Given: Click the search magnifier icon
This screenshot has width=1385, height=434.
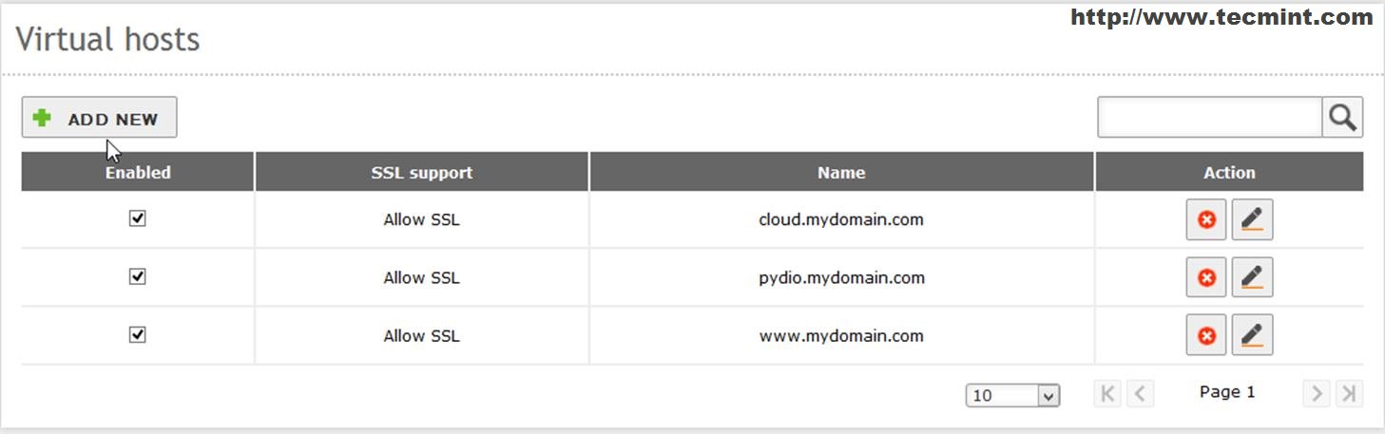Looking at the screenshot, I should 1342,117.
